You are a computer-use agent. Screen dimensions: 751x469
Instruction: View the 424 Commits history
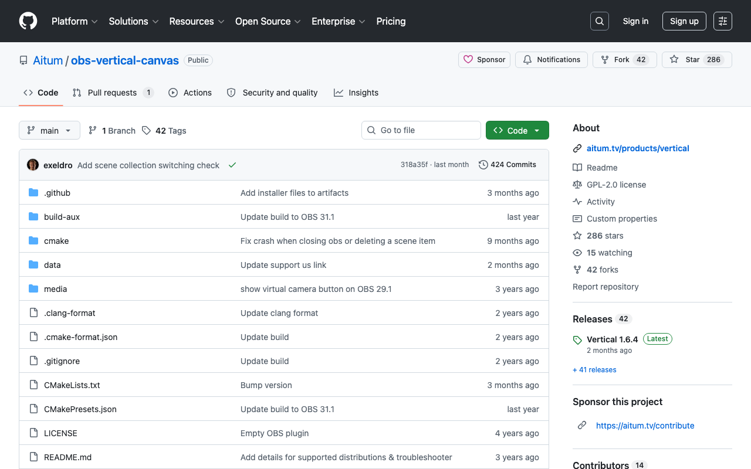tap(508, 165)
